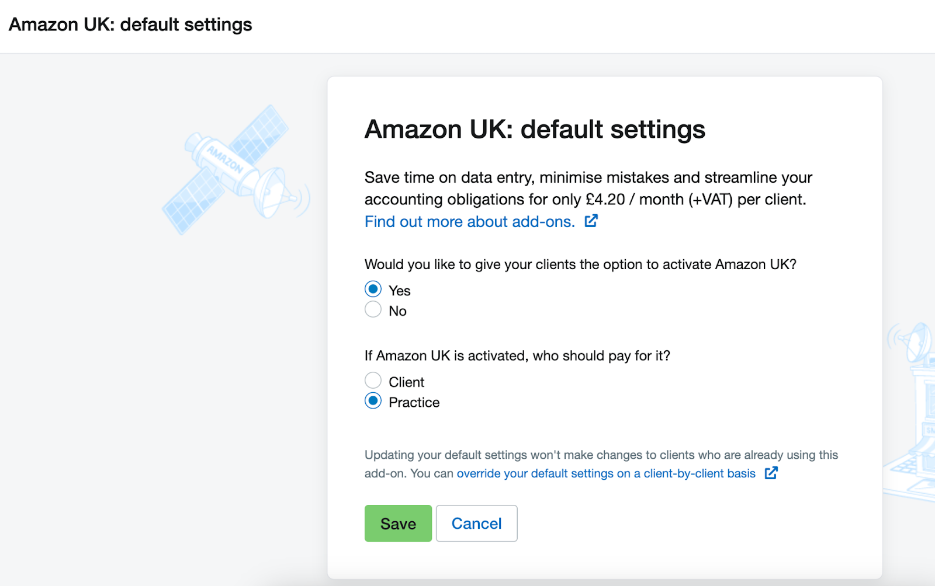Click the "Amazon UK: default settings" page header

(131, 25)
